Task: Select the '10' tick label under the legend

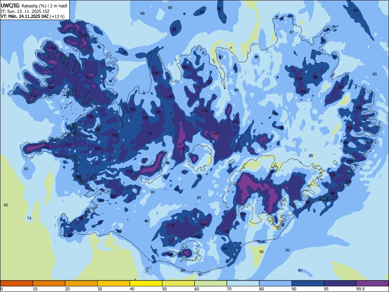Action: 35,289
